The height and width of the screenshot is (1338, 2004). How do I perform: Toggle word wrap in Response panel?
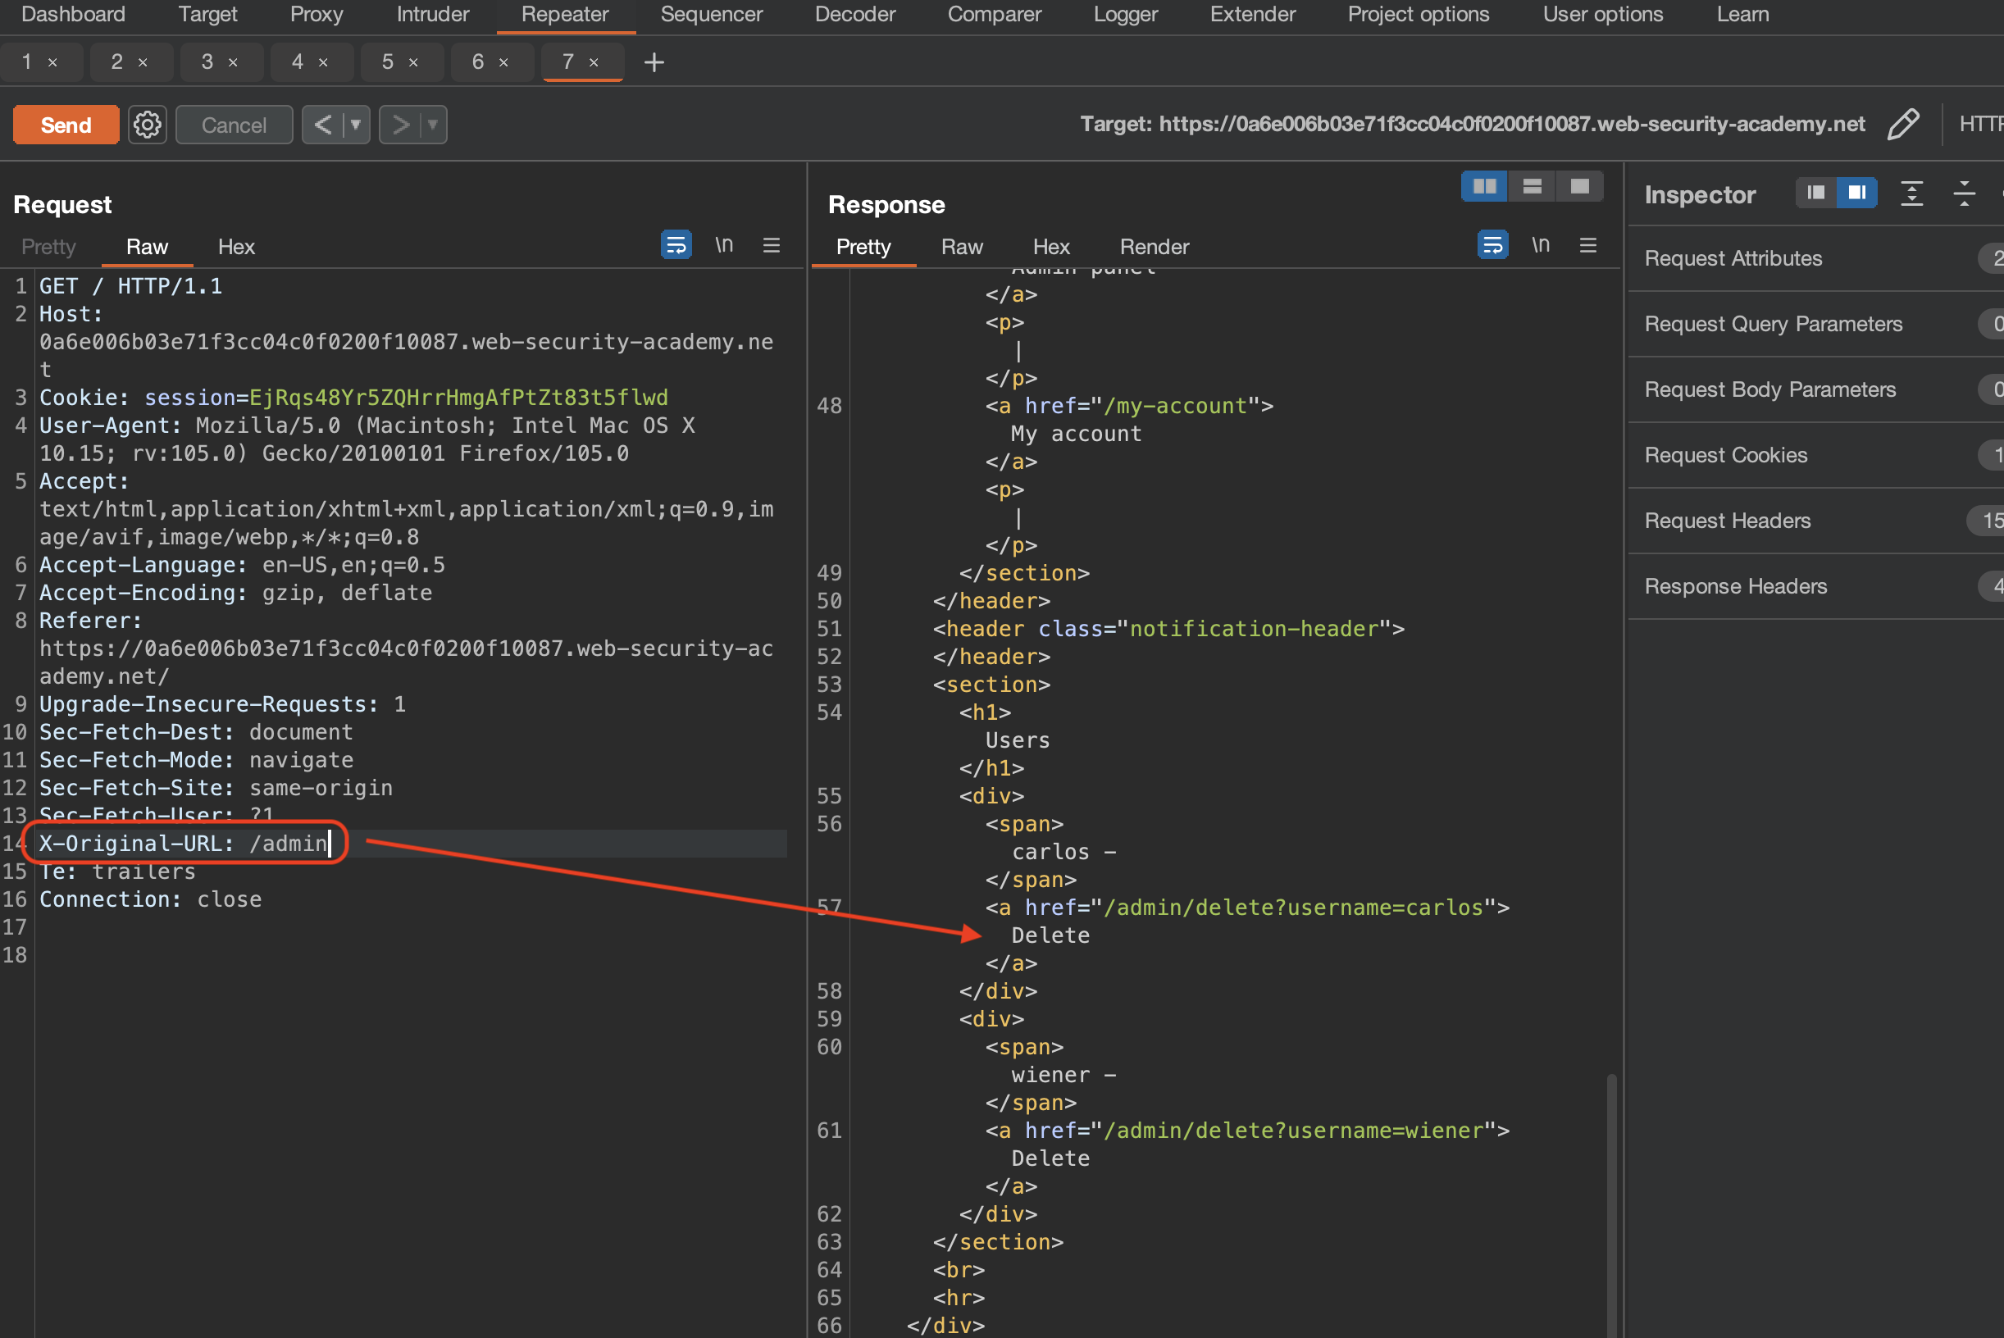coord(1492,246)
